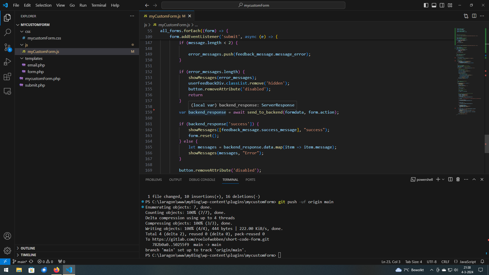Click the Kill Terminal trash icon
489x275 pixels.
point(458,180)
